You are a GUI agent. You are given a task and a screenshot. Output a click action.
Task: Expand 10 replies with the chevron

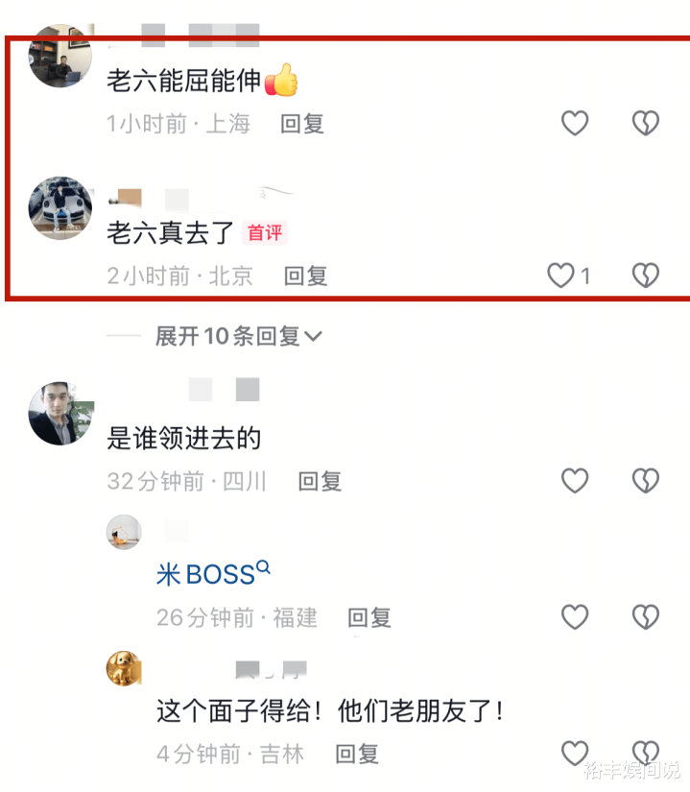238,336
